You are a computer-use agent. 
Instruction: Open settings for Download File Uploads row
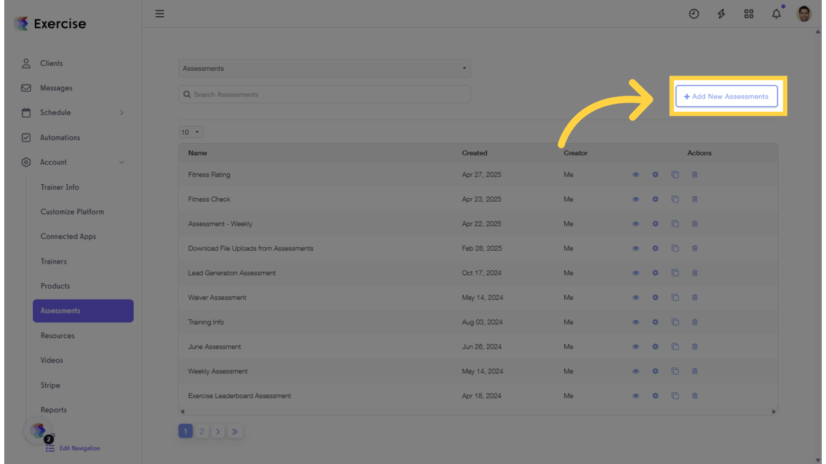pyautogui.click(x=655, y=248)
